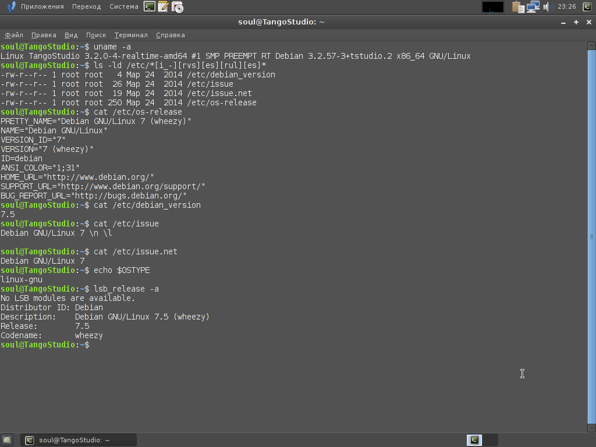Click the volume speaker icon

click(x=548, y=7)
